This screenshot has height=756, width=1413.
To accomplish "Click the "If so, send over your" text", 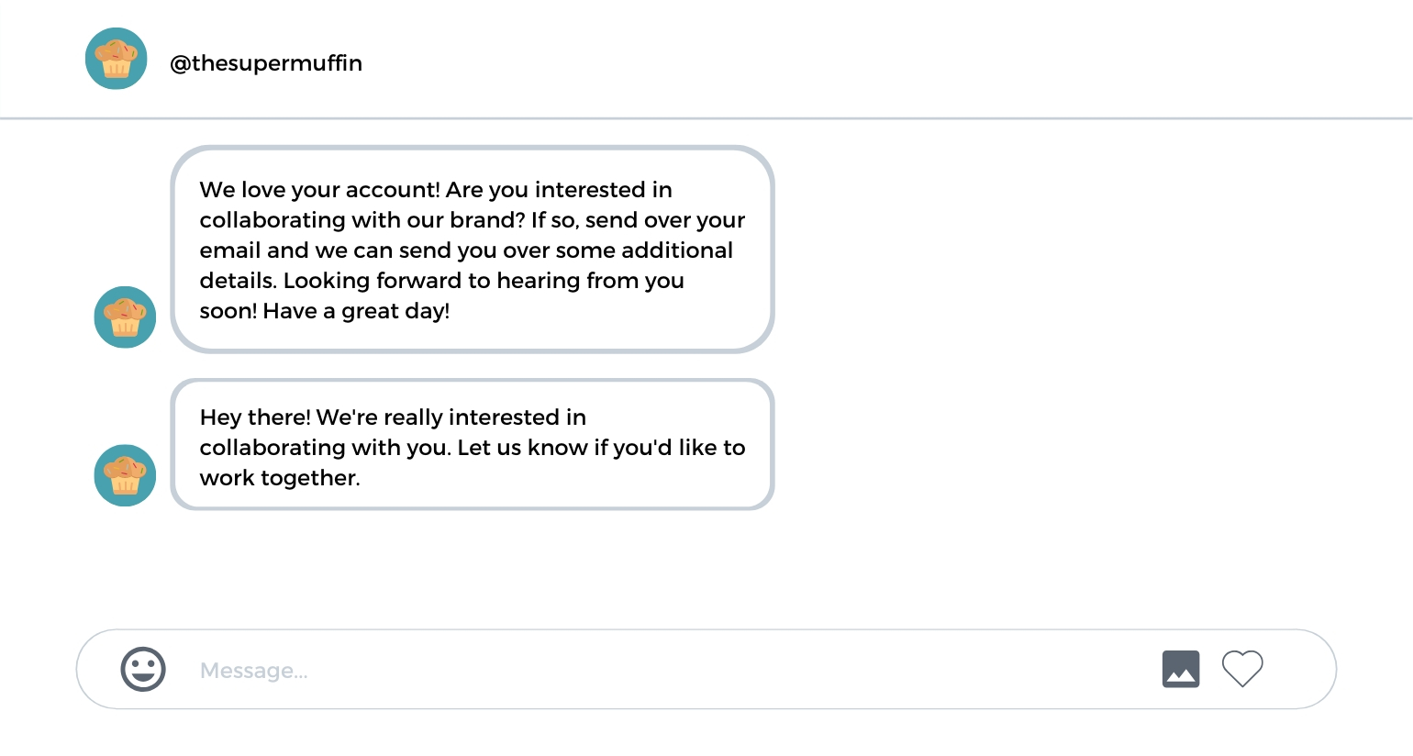I will 638,220.
